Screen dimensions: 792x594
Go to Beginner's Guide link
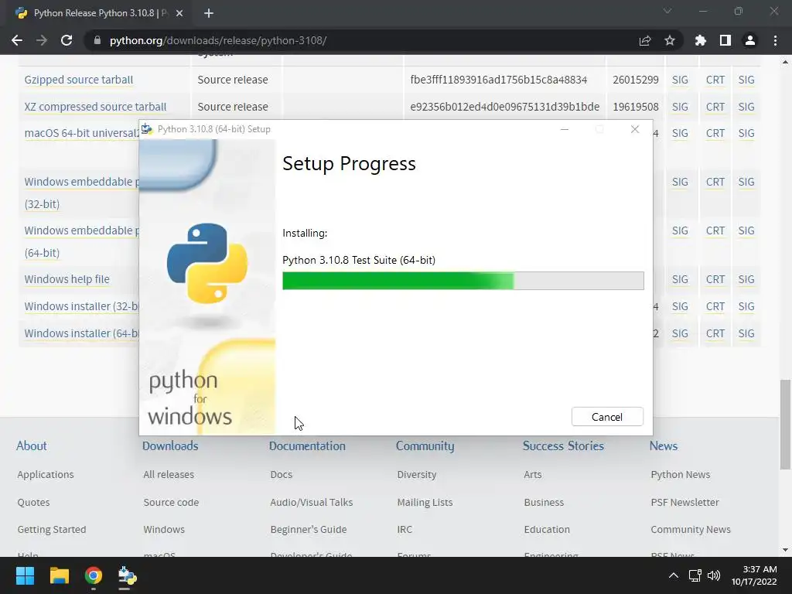309,529
